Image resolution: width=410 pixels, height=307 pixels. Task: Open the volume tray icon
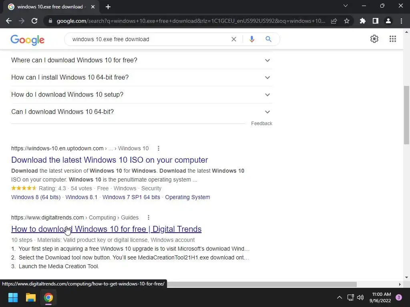pyautogui.click(x=360, y=297)
